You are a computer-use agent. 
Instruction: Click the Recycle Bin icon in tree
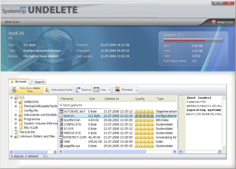[x=17, y=132]
